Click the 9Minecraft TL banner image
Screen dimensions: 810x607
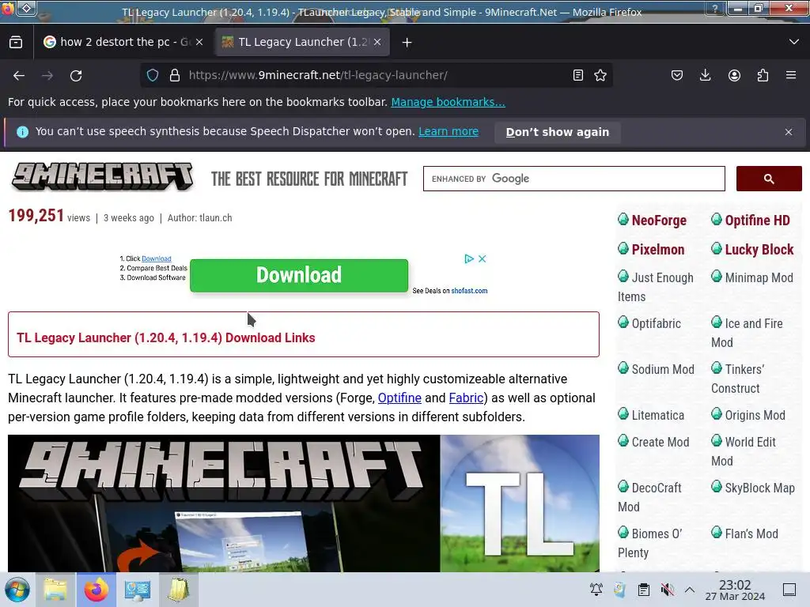pos(304,503)
